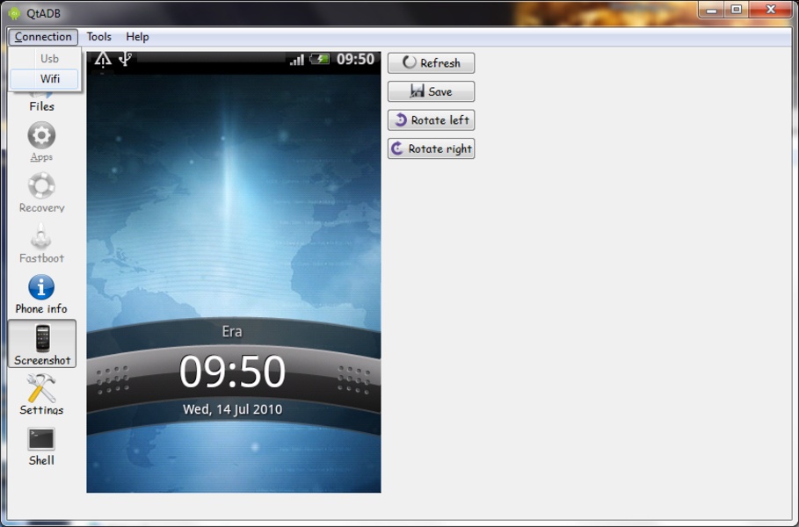
Task: Click the 09:50 lock screen clock
Action: (x=233, y=372)
